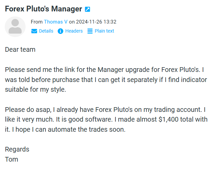214x169 pixels.
Task: Click the "From" label text
Action: pyautogui.click(x=37, y=22)
